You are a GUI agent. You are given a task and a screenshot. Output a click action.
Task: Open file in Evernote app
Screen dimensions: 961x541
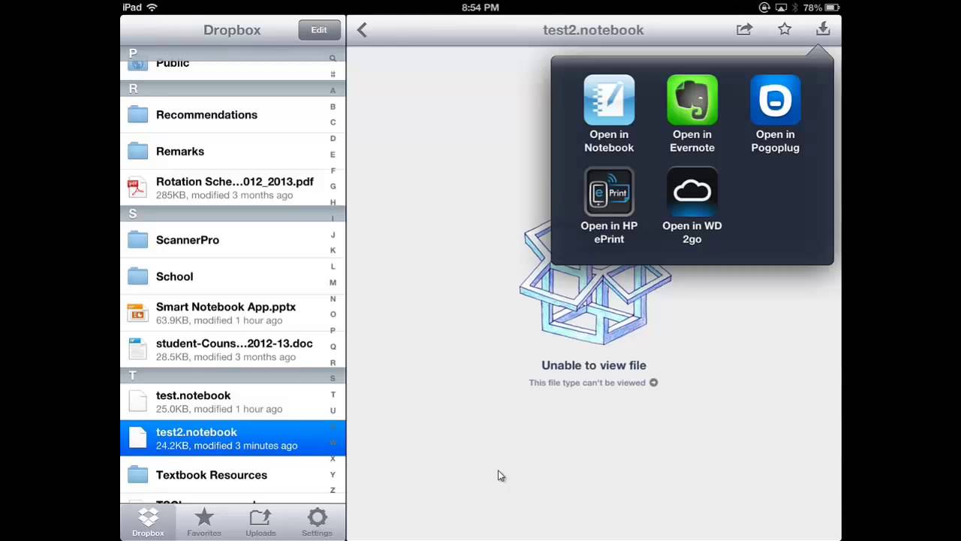click(692, 114)
